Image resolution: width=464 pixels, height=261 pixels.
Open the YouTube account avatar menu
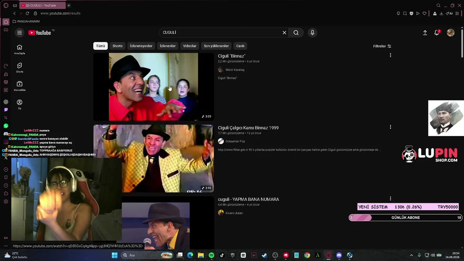coord(451,33)
